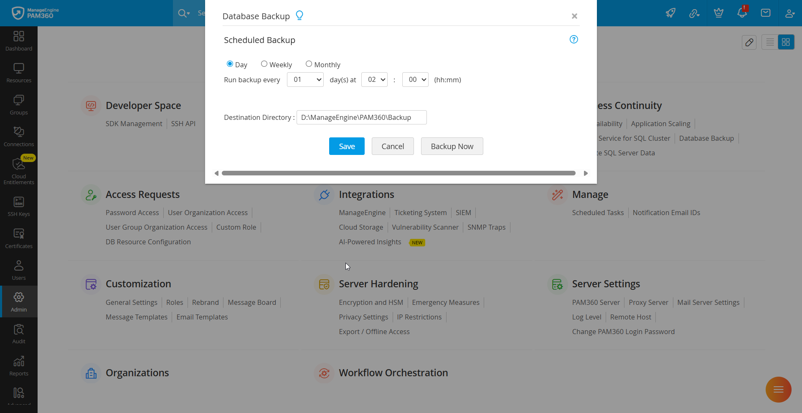Open SSH Keys in the sidebar
Viewport: 802px width, 413px height.
[x=19, y=207]
